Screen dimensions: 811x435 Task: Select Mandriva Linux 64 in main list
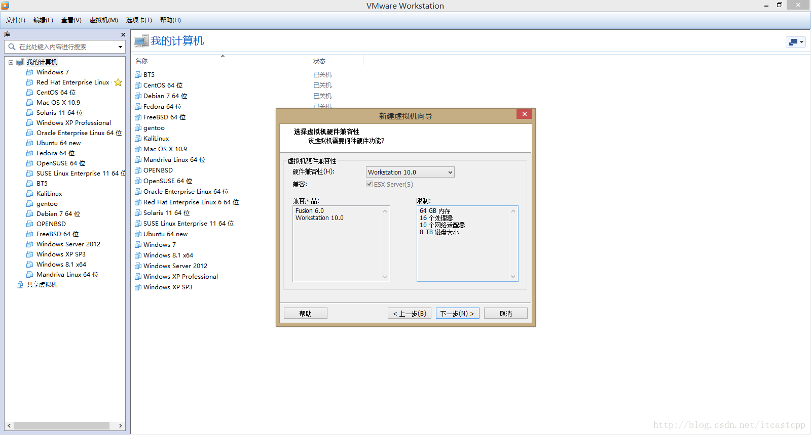click(174, 160)
